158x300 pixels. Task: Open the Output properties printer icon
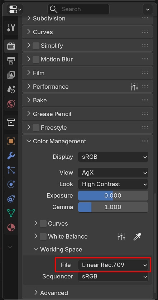pos(11,61)
